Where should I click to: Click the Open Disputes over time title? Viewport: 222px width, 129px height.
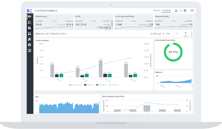pyautogui.click(x=113, y=96)
